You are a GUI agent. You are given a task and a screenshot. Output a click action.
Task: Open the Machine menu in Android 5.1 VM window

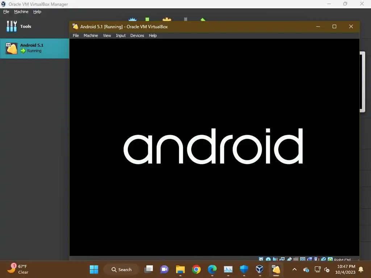coord(91,35)
